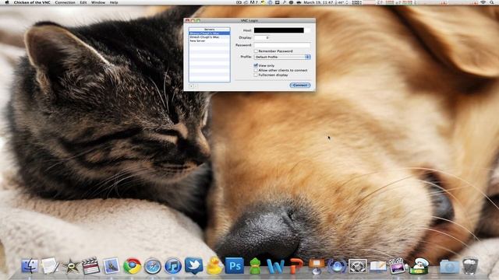
Task: Open the Window menu
Action: [98, 2]
